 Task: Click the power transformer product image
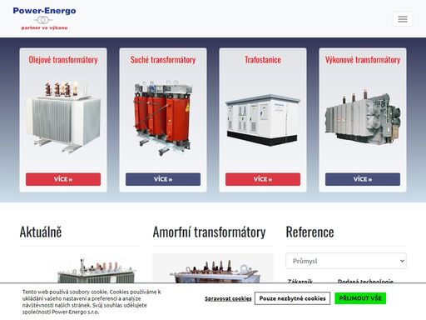363,117
